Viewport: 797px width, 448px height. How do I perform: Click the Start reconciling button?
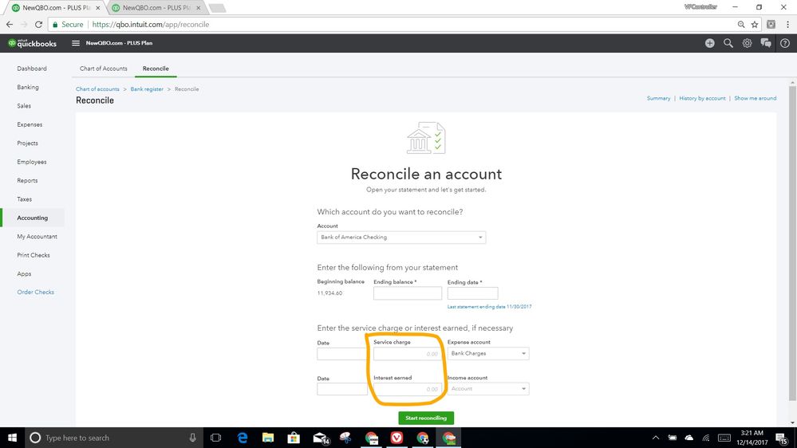(x=426, y=418)
